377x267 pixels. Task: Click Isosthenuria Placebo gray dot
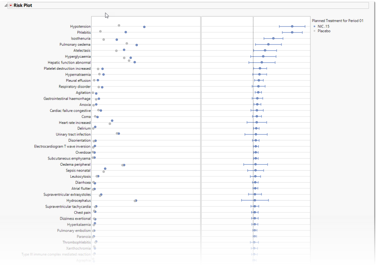pyautogui.click(x=104, y=40)
